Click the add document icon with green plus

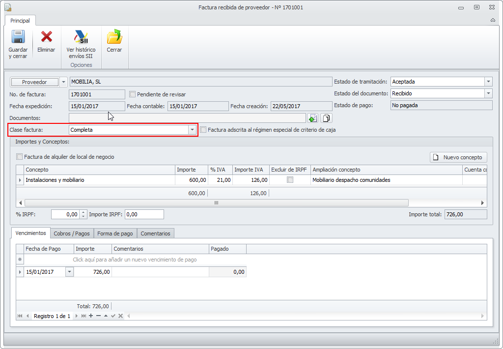pyautogui.click(x=312, y=118)
